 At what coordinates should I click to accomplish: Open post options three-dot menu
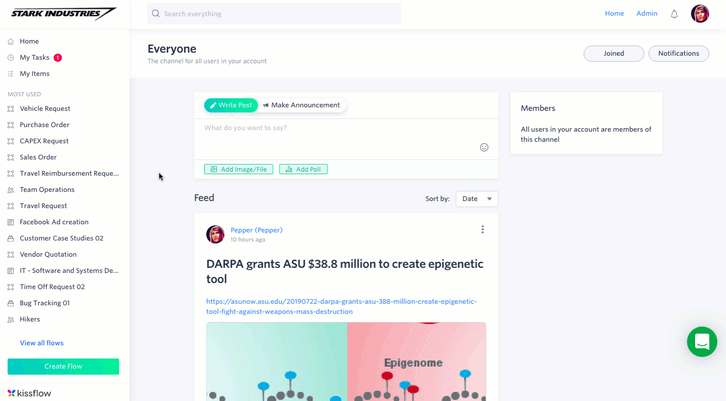(482, 229)
